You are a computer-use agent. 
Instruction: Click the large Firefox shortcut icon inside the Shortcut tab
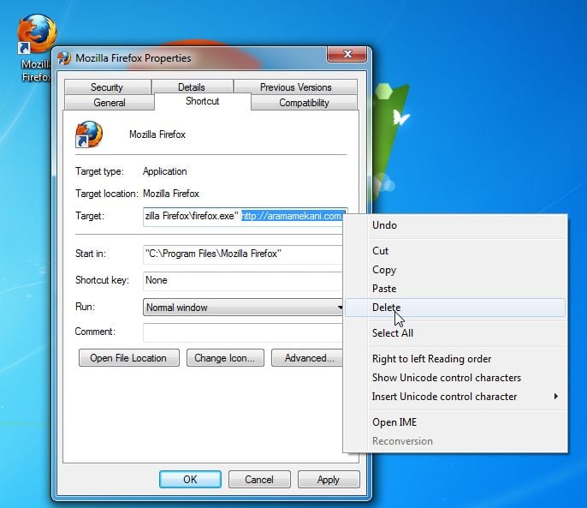[89, 134]
